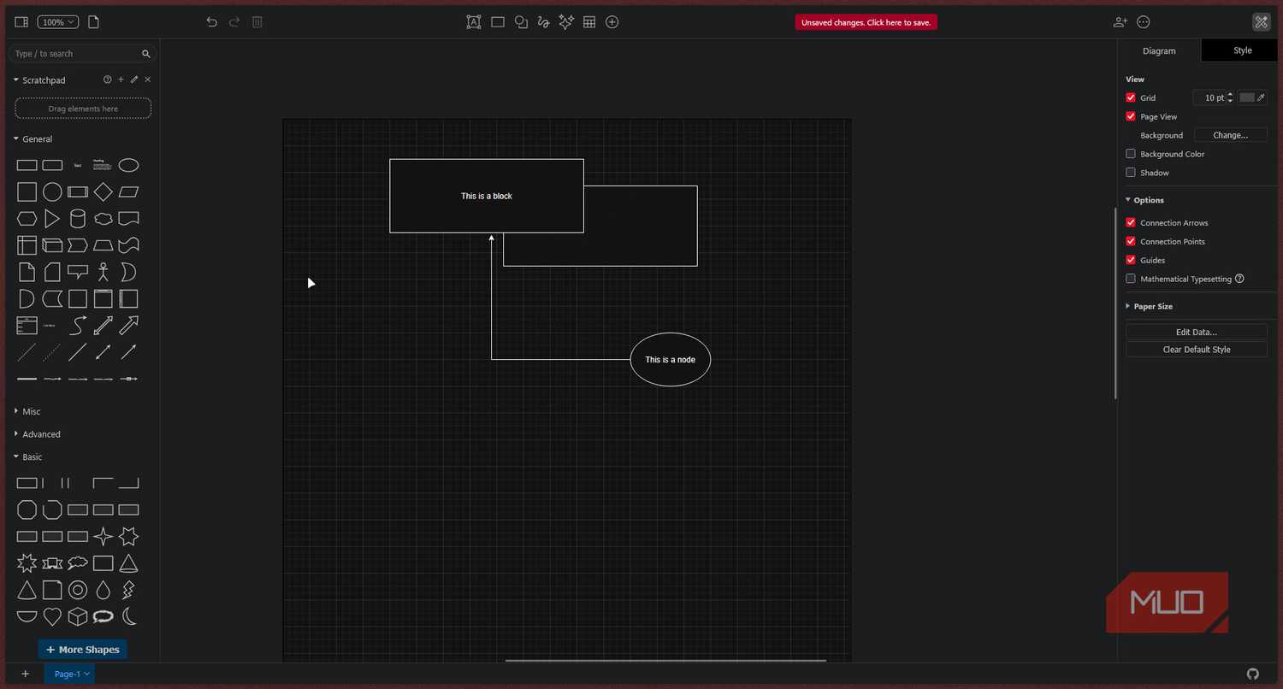Open the Insert plus-circle menu
This screenshot has height=689, width=1283.
[x=612, y=22]
